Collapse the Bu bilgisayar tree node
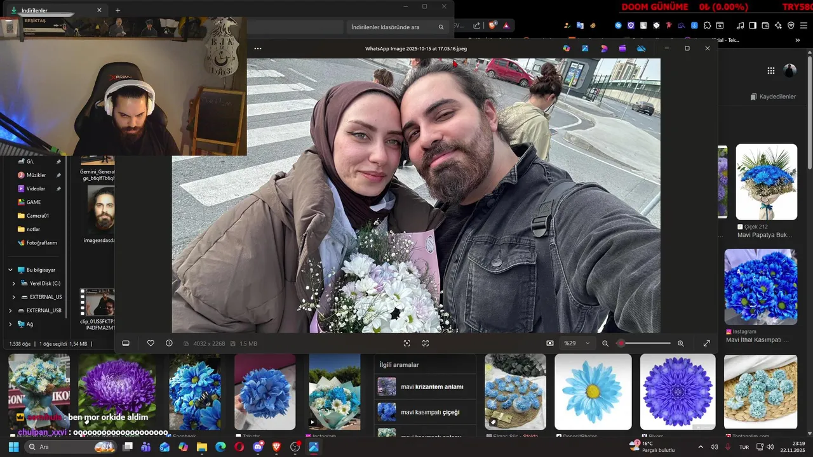This screenshot has height=457, width=813. (x=10, y=270)
